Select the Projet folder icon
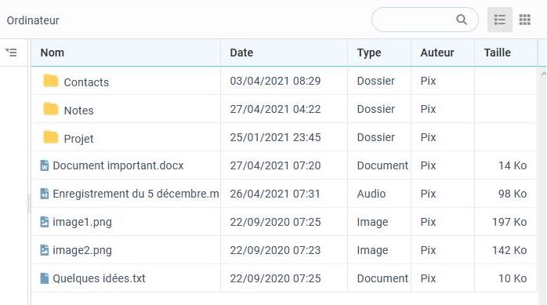 51,137
